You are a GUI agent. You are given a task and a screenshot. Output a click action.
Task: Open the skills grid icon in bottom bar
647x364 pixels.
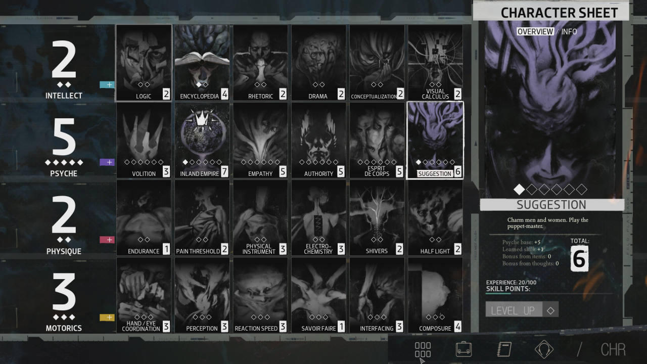tap(423, 349)
